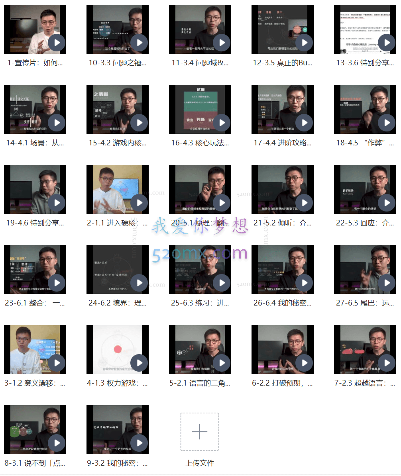Start playing 17-4.4 进阶攻略 video
The width and height of the screenshot is (401, 476).
point(304,123)
